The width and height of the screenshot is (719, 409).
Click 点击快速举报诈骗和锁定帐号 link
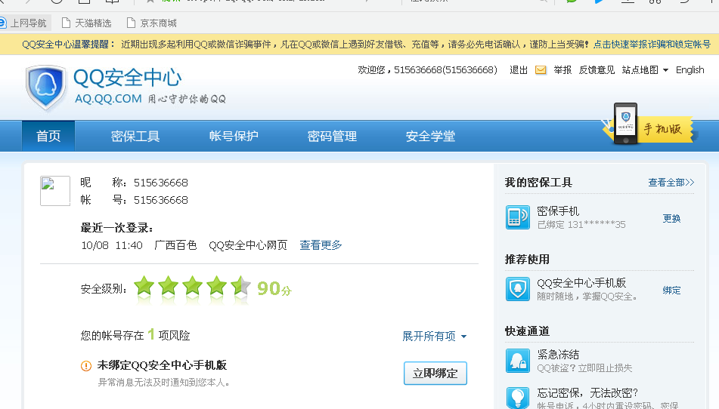(x=652, y=45)
